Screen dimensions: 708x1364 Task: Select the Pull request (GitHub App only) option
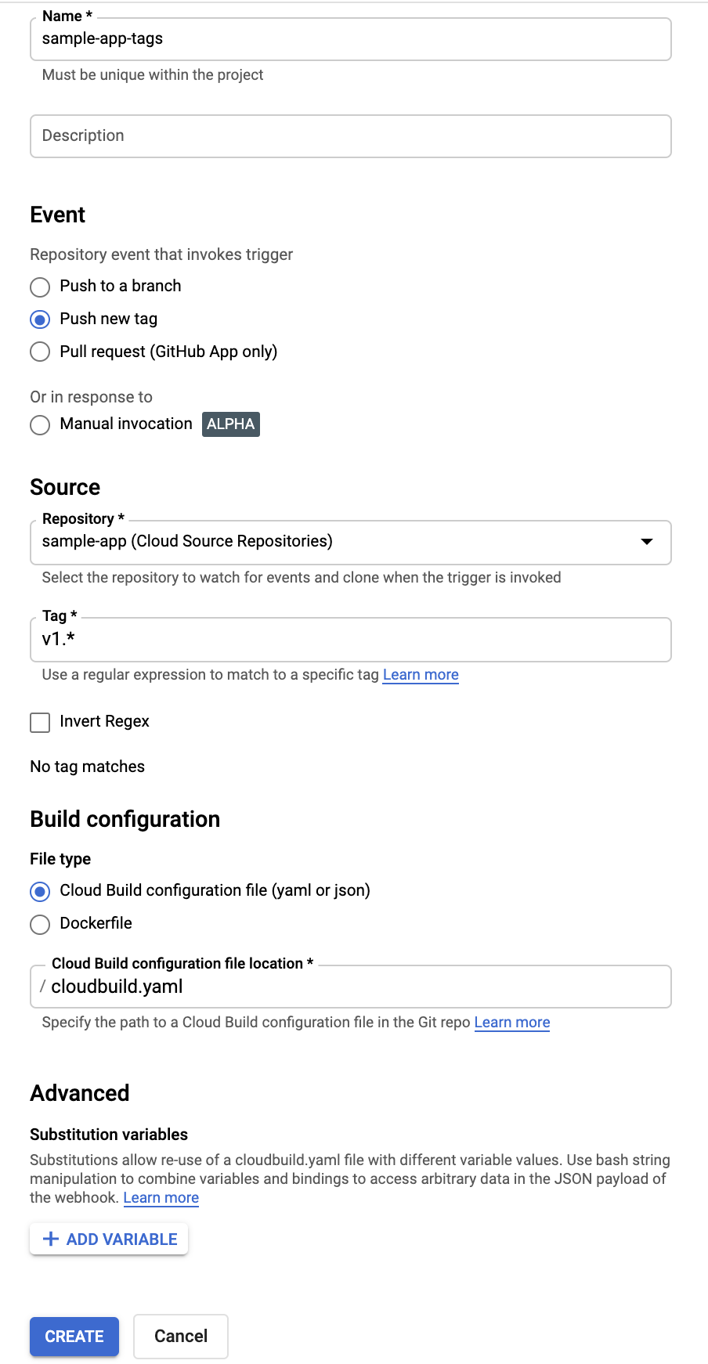(39, 352)
